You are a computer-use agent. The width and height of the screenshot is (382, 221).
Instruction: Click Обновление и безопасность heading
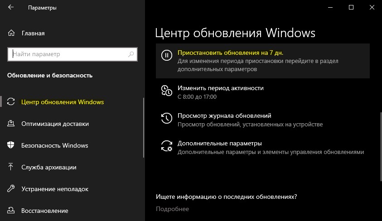[50, 75]
